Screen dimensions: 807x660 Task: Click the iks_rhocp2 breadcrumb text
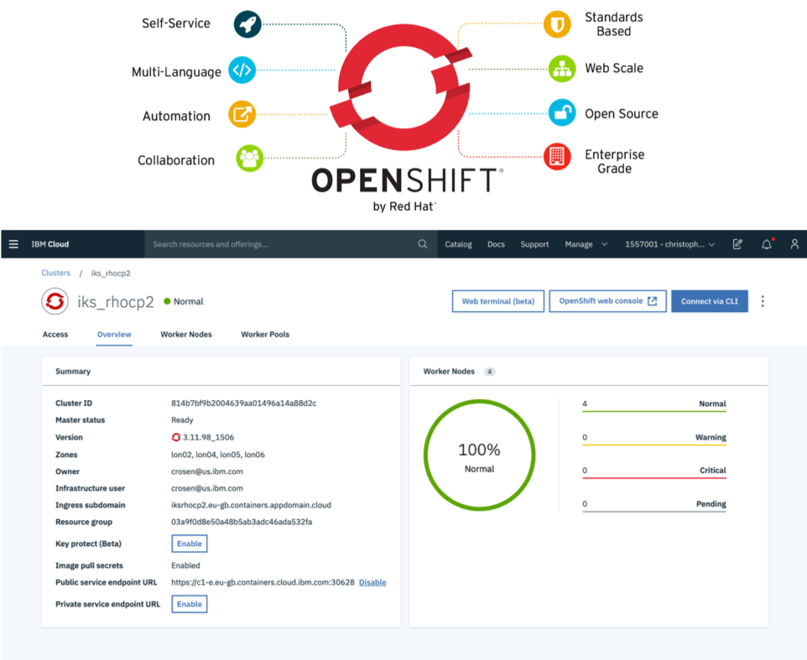coord(111,273)
